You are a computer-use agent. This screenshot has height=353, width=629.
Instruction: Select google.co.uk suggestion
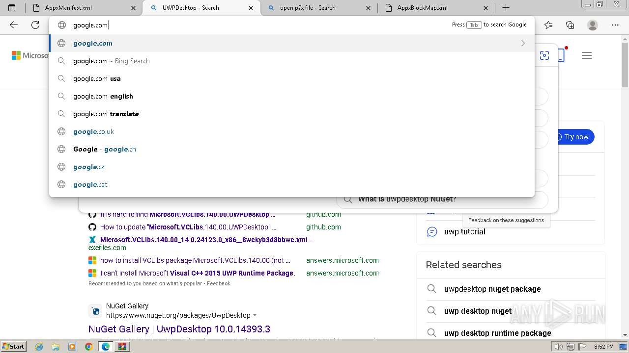tap(292, 131)
